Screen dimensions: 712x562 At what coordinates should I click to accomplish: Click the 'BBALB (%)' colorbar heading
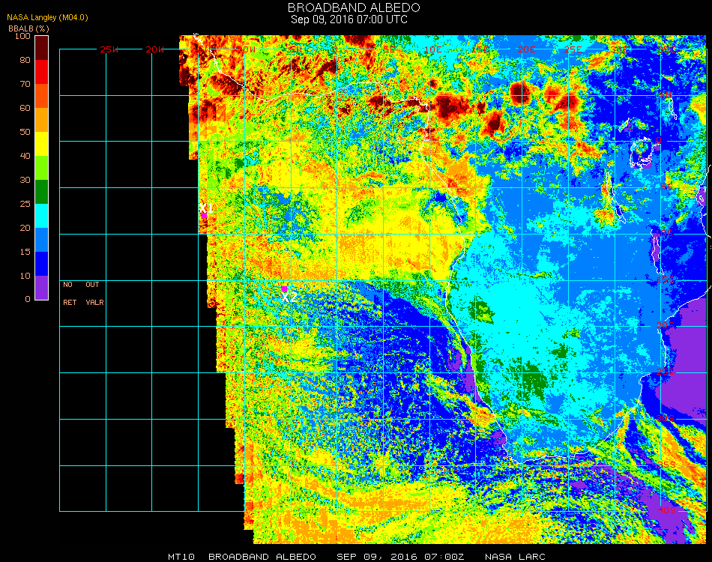click(28, 28)
